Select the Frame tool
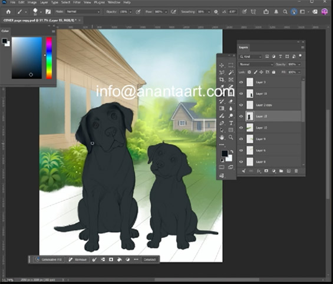Screen dimensions: 333x284 231,80
